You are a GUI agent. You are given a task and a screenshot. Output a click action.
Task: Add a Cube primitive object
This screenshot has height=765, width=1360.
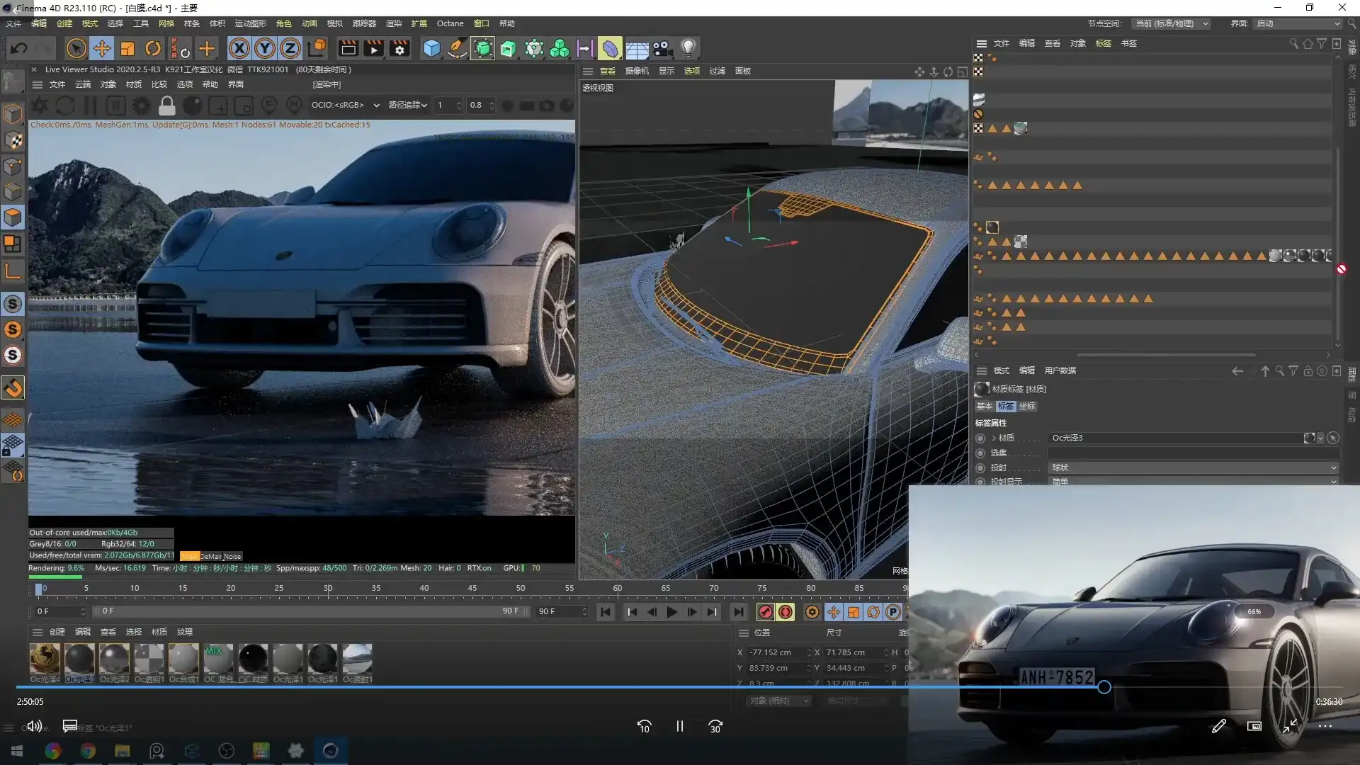431,48
